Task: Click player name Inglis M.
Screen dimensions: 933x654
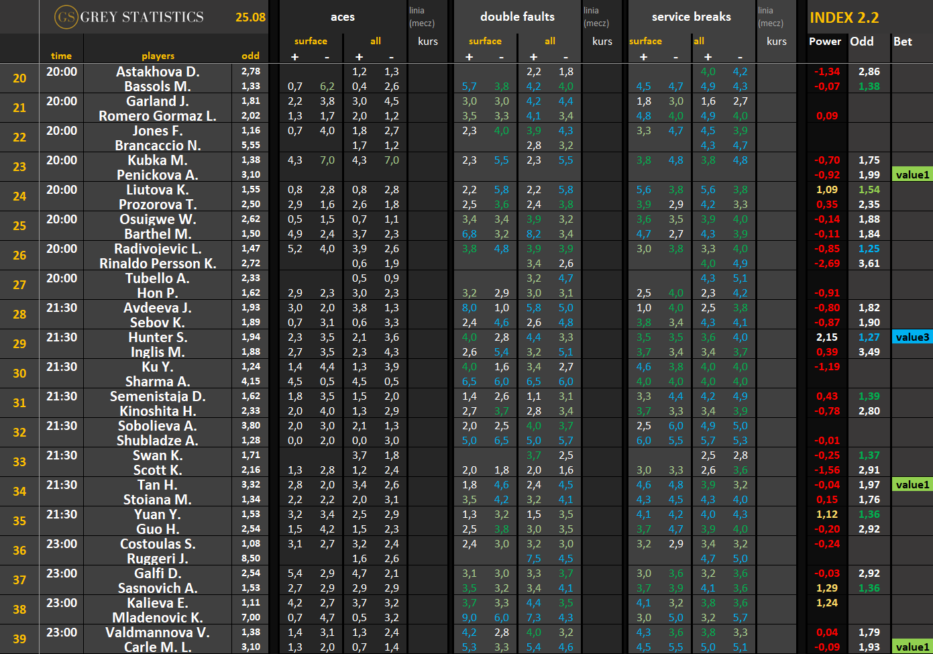Action: [158, 352]
